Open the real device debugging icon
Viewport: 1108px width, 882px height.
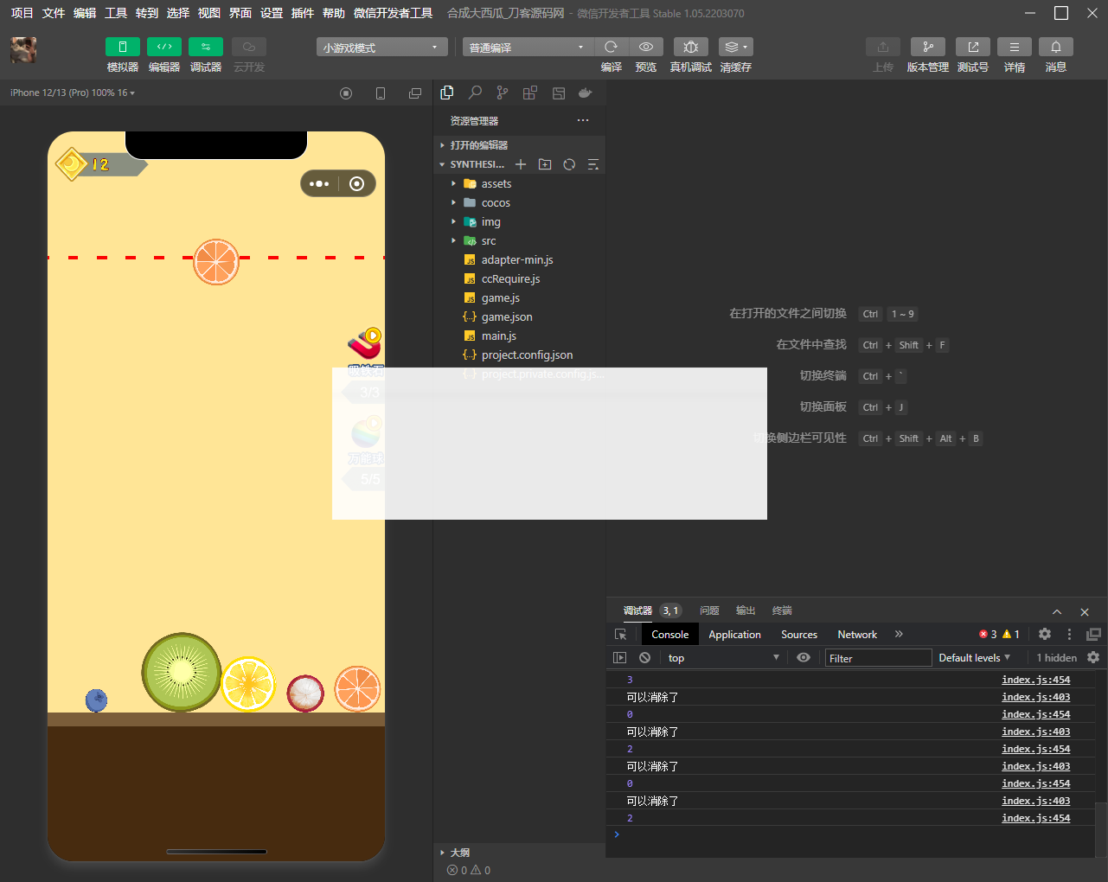690,47
